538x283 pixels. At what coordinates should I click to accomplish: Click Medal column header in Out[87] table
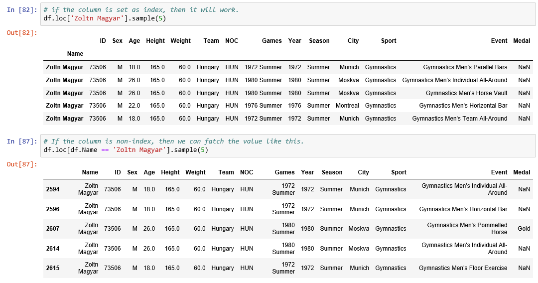(522, 172)
